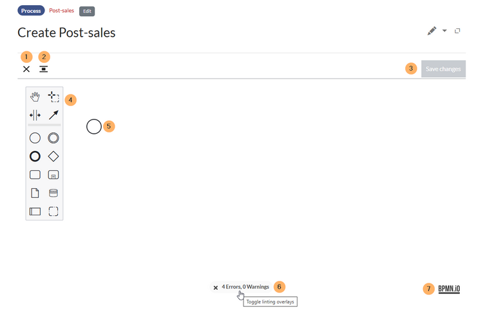
Task: Select the start event on canvas
Action: (94, 127)
